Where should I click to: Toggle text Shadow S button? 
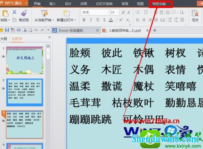pyautogui.click(x=104, y=20)
